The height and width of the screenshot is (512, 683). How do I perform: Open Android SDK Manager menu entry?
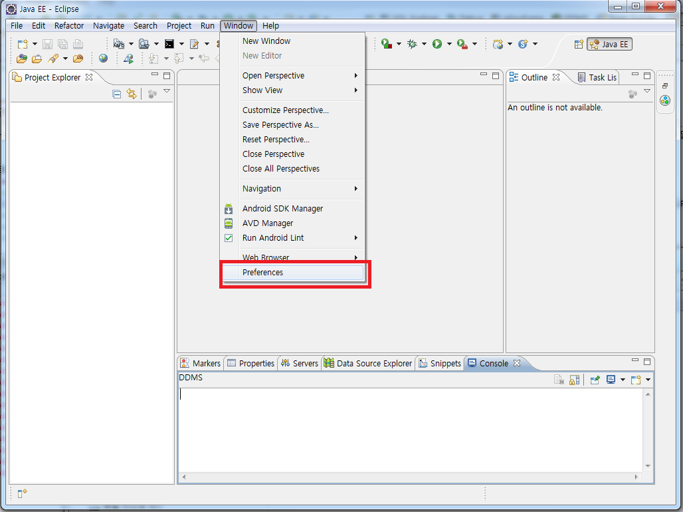tap(282, 209)
